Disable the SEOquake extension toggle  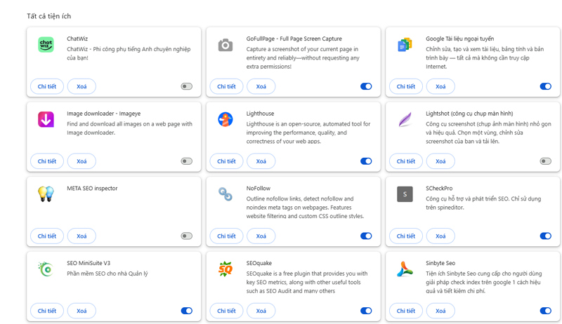point(366,311)
